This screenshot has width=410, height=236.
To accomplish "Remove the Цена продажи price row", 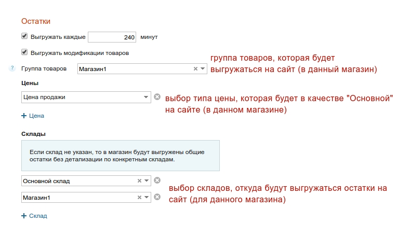I will [x=157, y=97].
